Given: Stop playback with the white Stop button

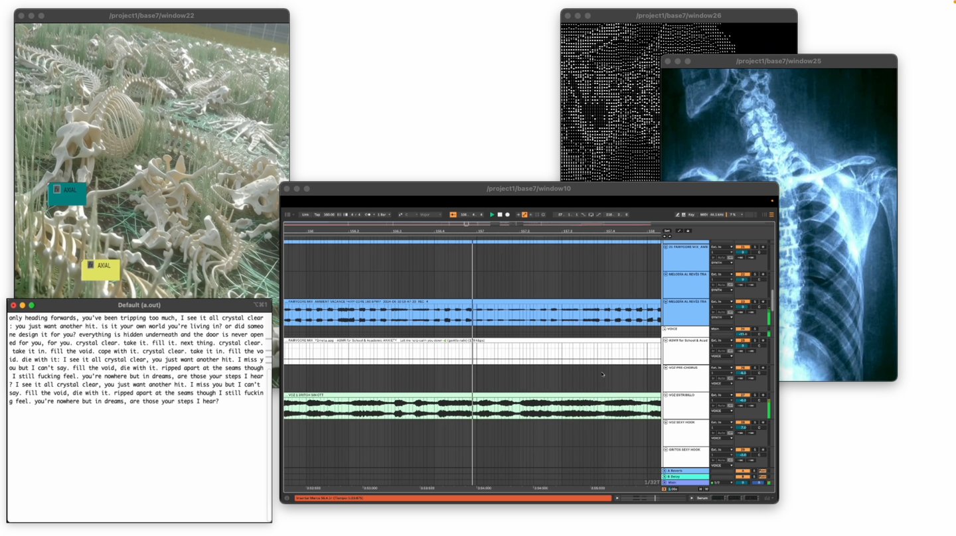Looking at the screenshot, I should (x=500, y=214).
